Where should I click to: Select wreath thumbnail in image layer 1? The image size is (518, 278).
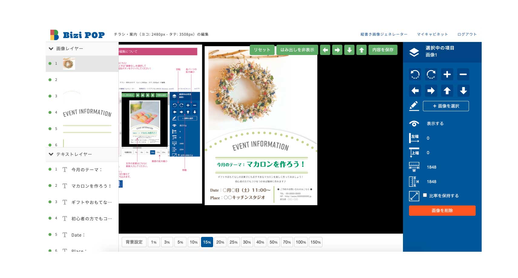[69, 63]
